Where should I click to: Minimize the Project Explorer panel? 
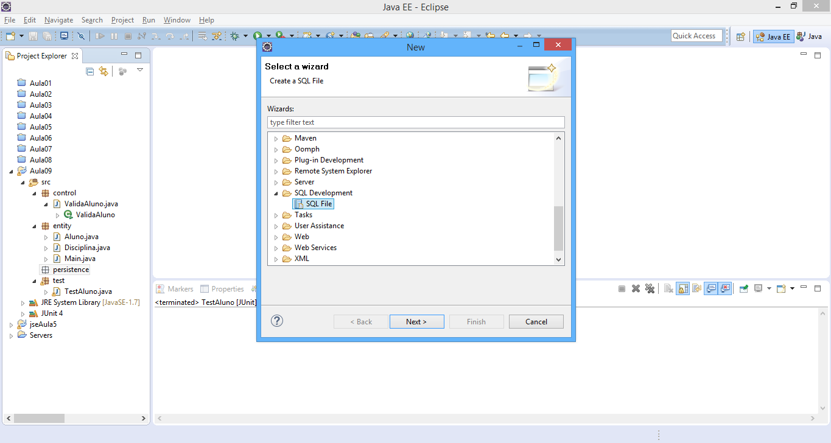[x=124, y=55]
